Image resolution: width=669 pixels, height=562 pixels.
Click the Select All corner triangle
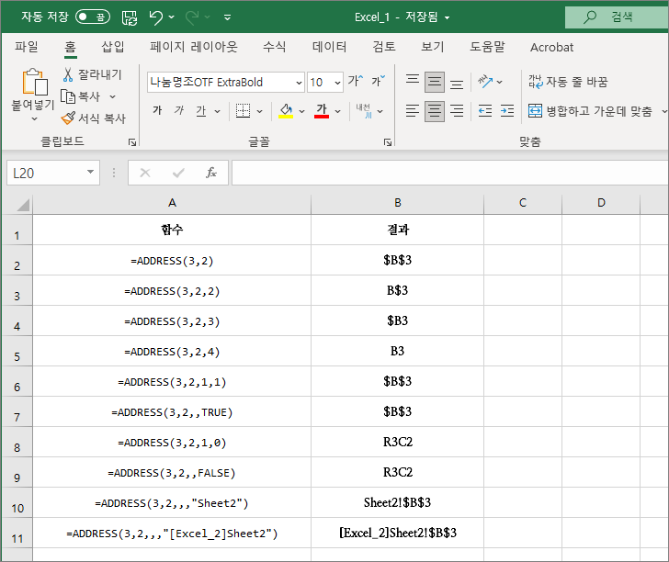click(x=22, y=205)
